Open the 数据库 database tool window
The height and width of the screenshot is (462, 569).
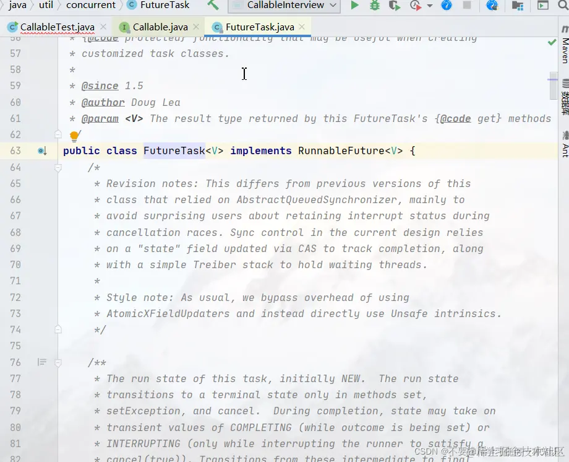565,97
